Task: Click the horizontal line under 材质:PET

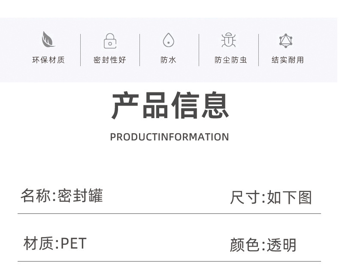Action: [x=169, y=261]
